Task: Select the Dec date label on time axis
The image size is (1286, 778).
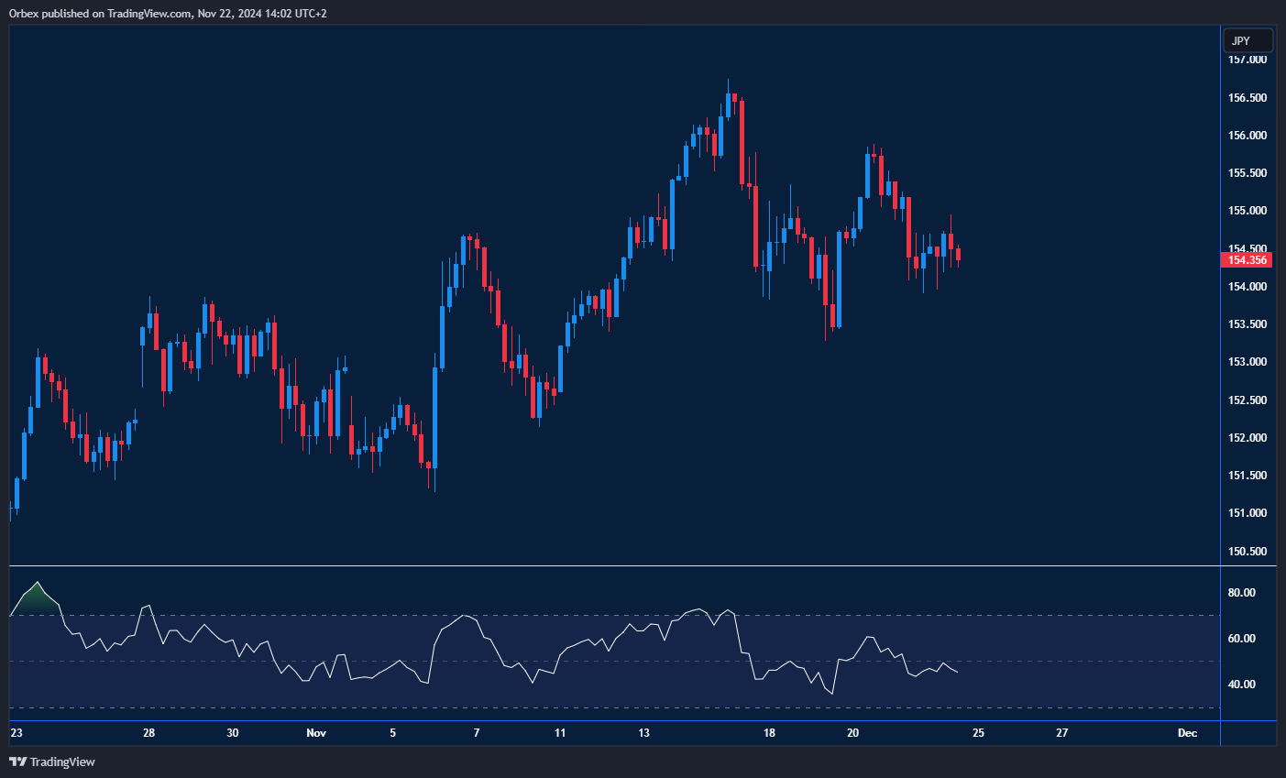Action: click(x=1187, y=733)
